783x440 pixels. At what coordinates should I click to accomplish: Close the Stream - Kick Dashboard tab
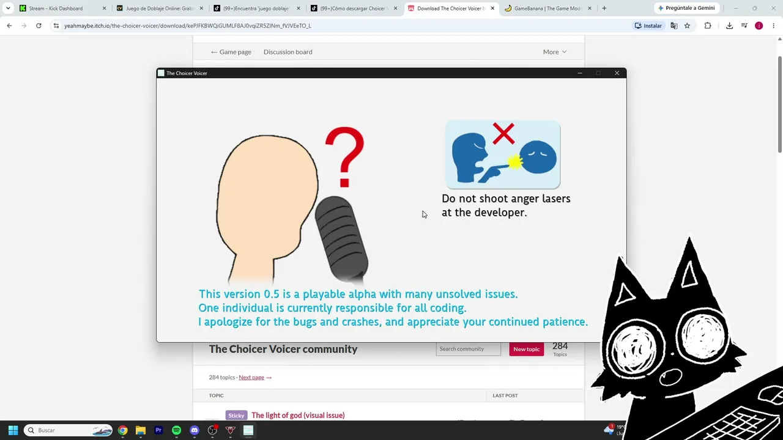tap(104, 9)
